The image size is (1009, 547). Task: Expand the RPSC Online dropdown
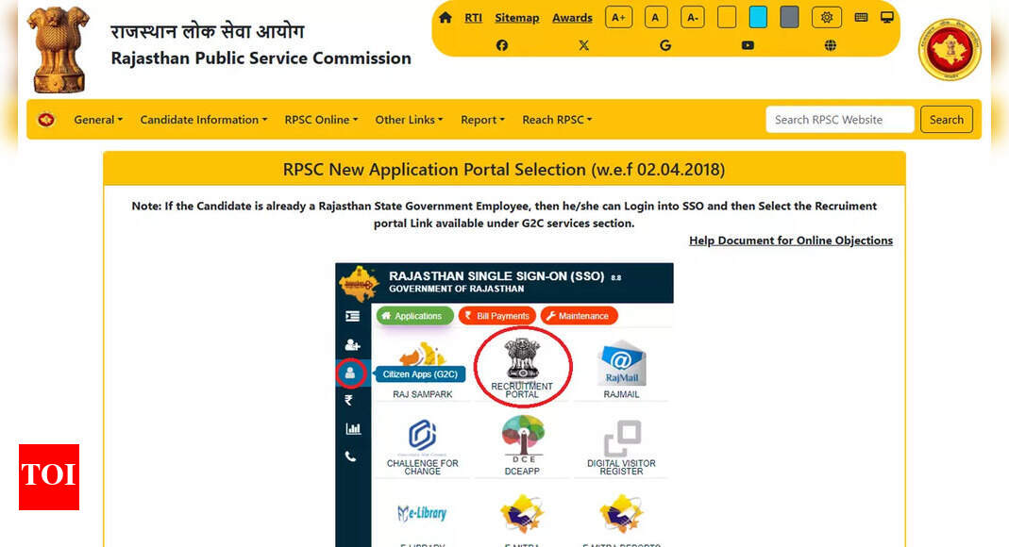[321, 120]
